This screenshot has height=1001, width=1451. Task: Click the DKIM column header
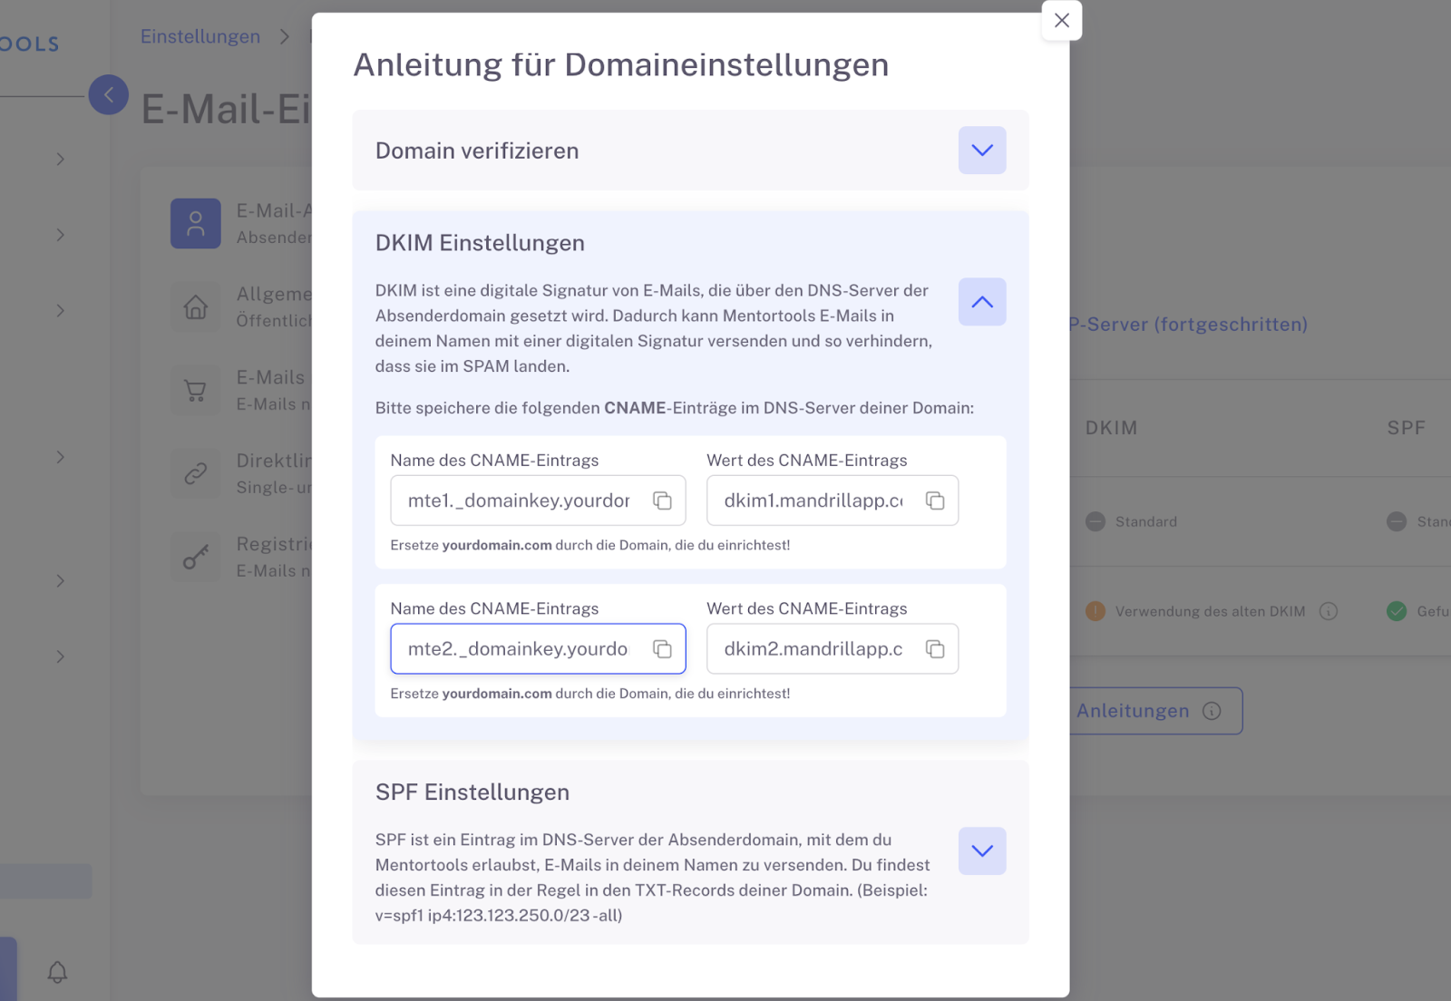coord(1112,428)
